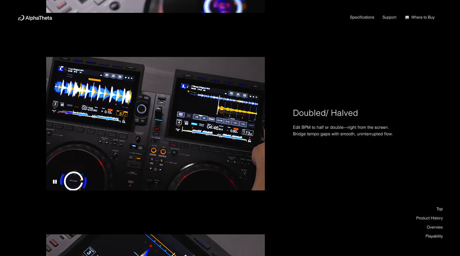Open the Support menu item
The width and height of the screenshot is (460, 256).
click(x=389, y=17)
